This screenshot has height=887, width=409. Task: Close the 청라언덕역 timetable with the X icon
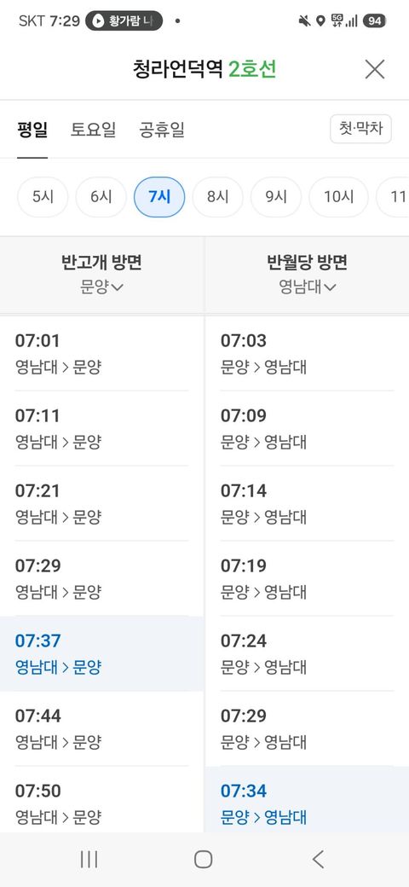pos(374,69)
